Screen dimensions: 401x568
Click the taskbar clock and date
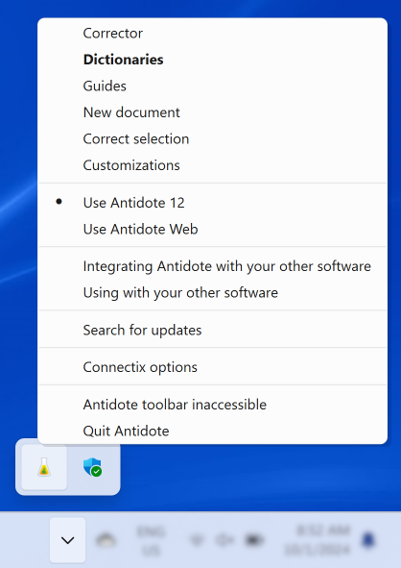tap(318, 540)
